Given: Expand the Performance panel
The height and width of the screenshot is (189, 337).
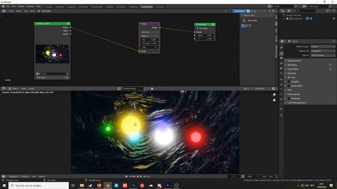Looking at the screenshot, I should [x=294, y=94].
